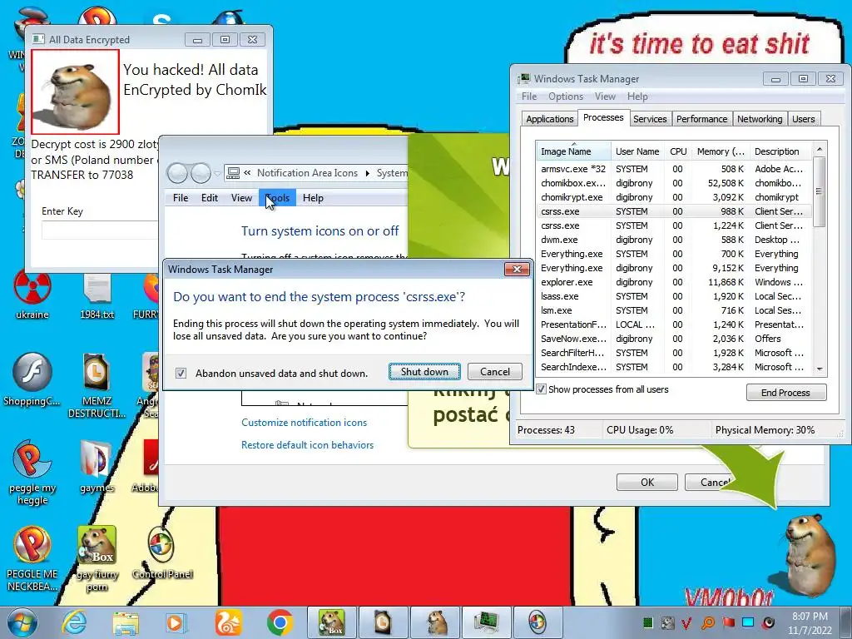Switch to Control Panel taskbar button
The width and height of the screenshot is (852, 639).
click(537, 622)
